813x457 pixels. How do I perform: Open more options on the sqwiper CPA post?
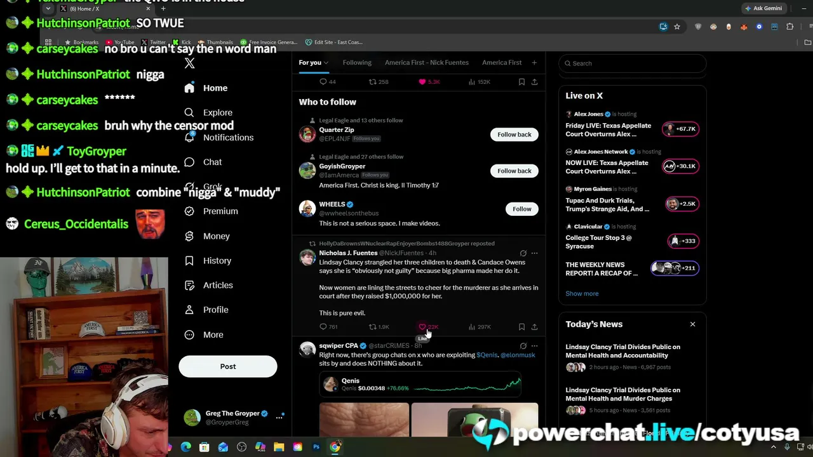pyautogui.click(x=534, y=346)
